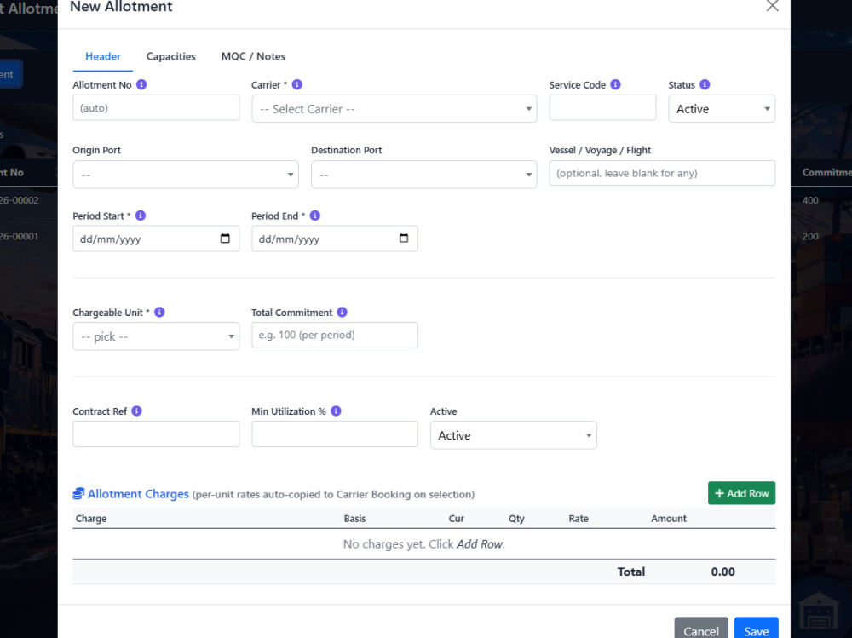Screen dimensions: 852x638
Task: Open the Status dropdown showing Active
Action: (x=722, y=109)
